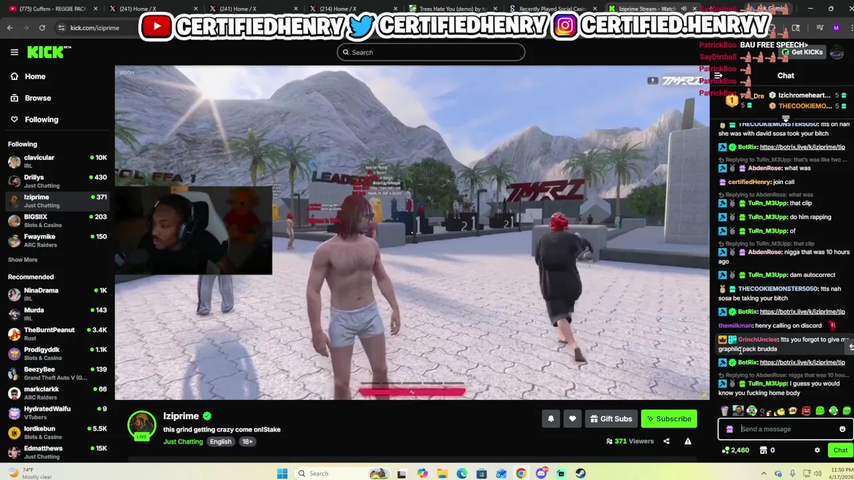
Task: Click Gift Subs button
Action: click(610, 419)
